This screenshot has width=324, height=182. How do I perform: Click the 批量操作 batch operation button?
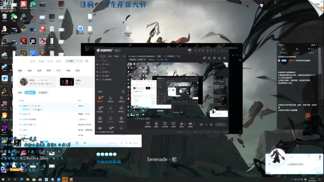43,93
